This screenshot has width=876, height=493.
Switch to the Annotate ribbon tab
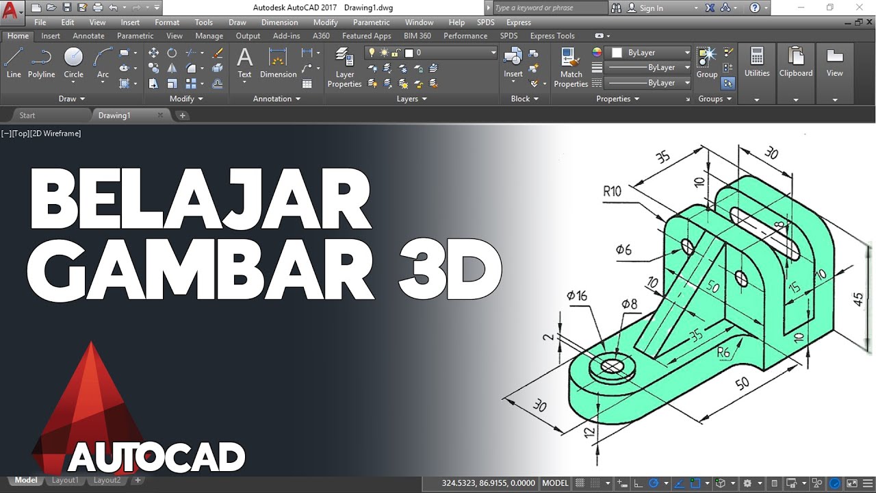pos(88,36)
